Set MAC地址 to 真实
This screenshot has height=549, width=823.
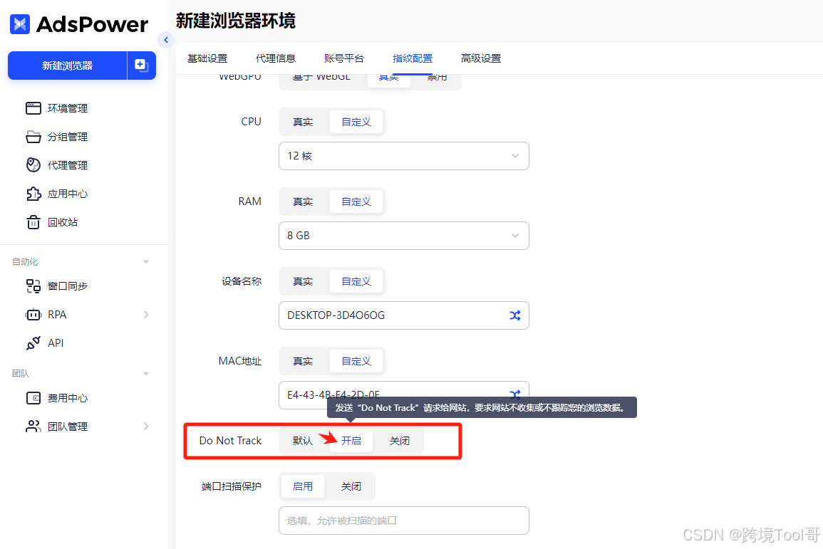tap(303, 361)
